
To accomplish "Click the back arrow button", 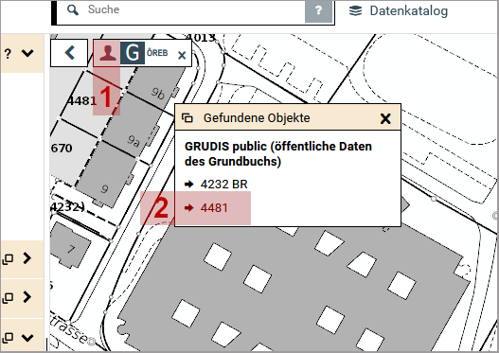I will [x=69, y=53].
